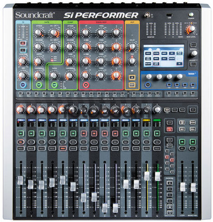Push the green POWER button
213x222 pixels.
point(191,15)
